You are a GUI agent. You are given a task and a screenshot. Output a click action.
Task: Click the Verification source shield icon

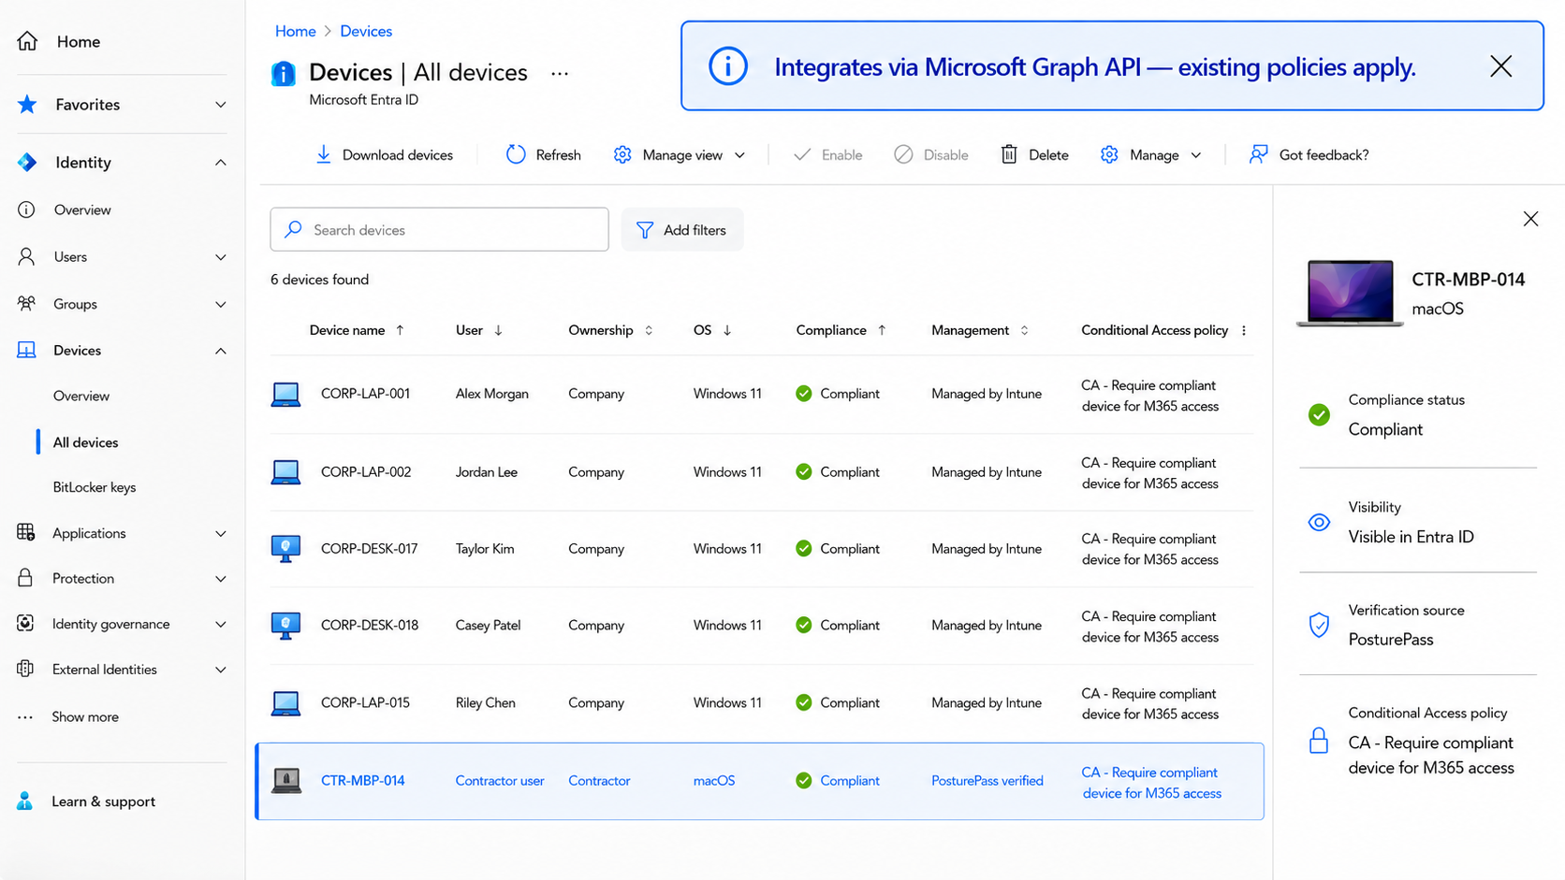tap(1319, 625)
